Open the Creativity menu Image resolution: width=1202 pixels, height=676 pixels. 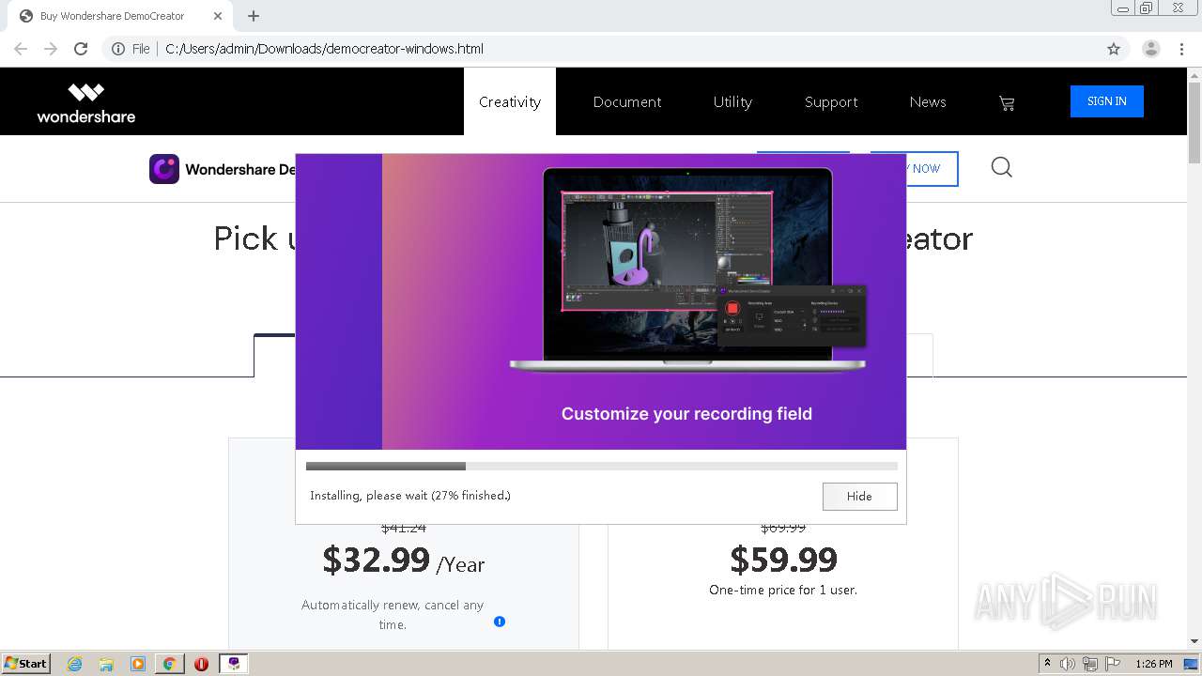[510, 101]
